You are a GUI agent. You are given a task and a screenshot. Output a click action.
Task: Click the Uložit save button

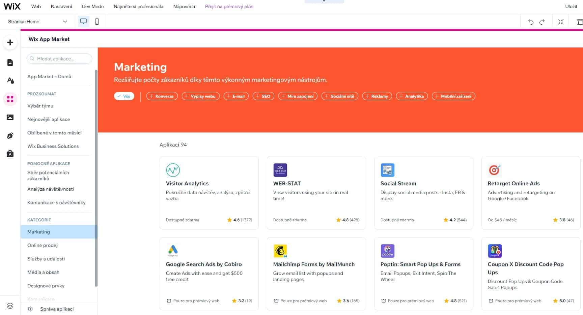coord(571,6)
